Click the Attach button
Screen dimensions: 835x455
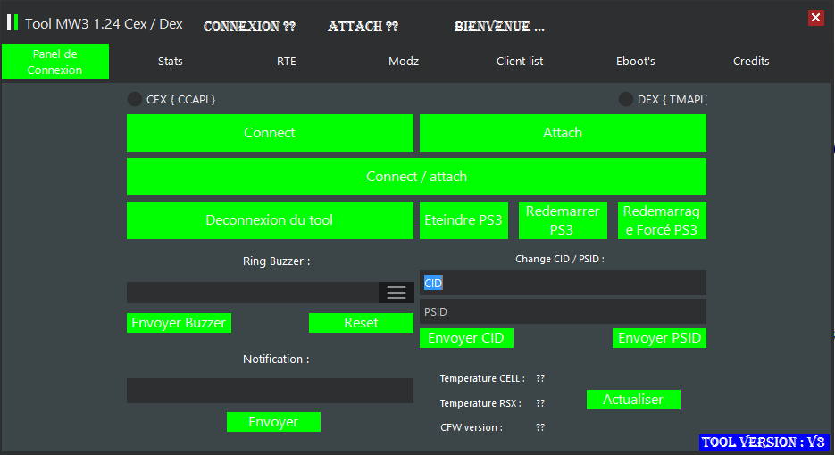point(563,133)
